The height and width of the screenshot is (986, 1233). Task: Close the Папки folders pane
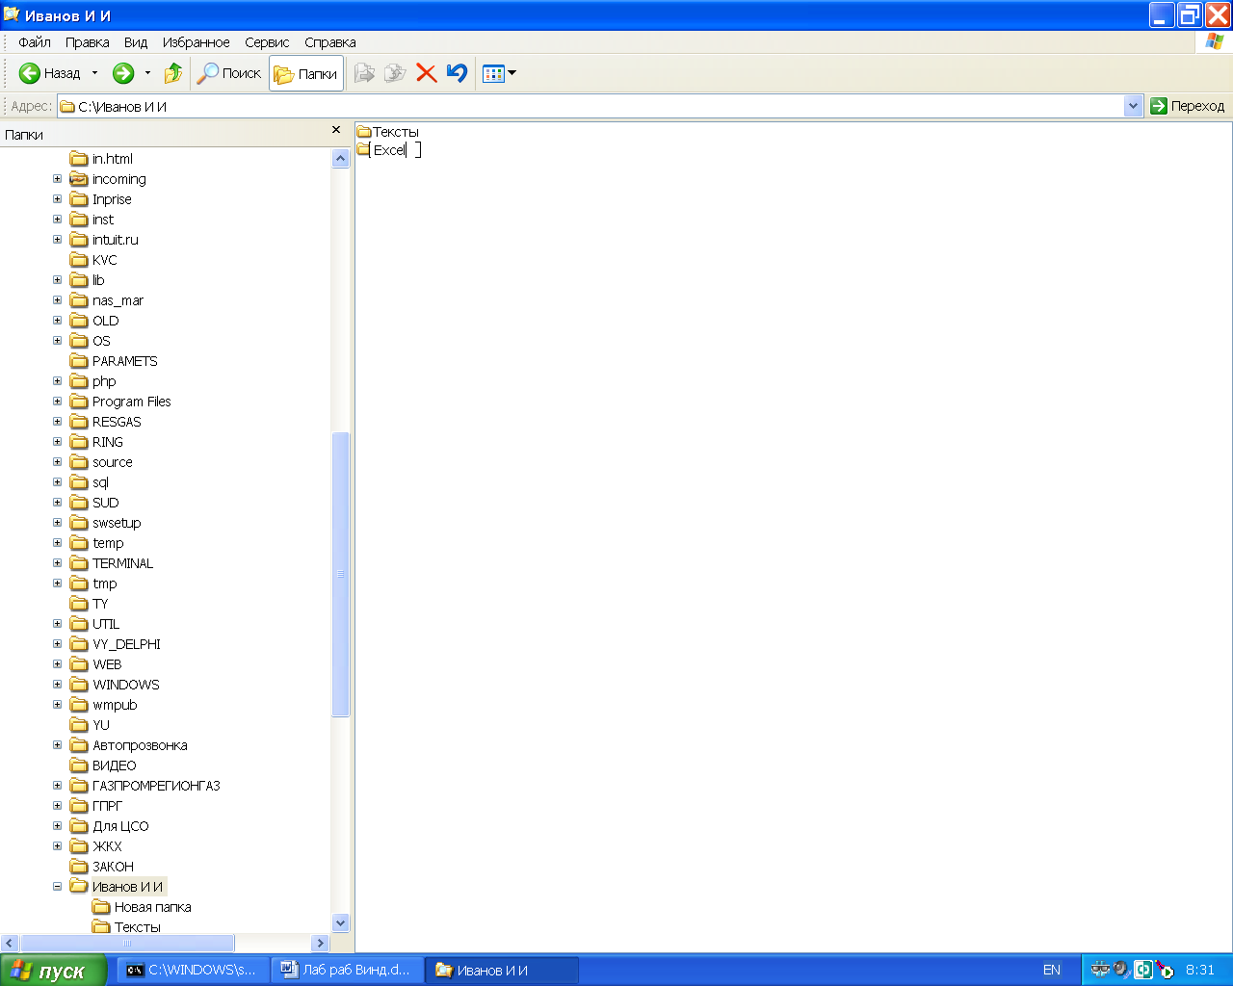coord(336,130)
